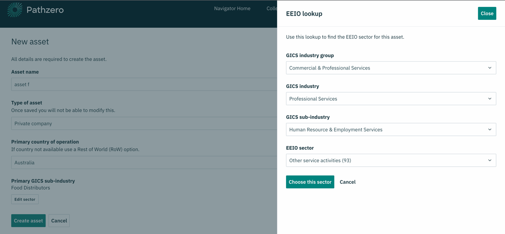This screenshot has width=505, height=234.
Task: Click the "New asset" page heading
Action: pos(30,42)
